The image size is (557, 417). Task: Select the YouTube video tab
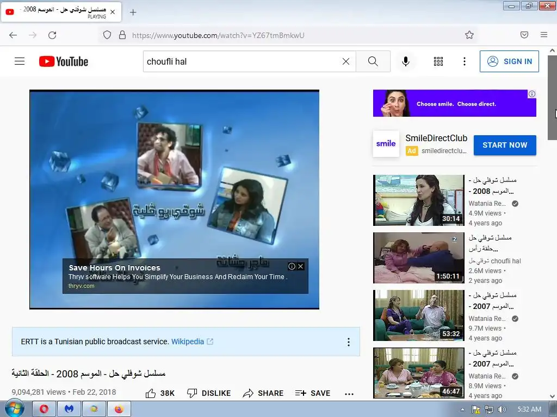[x=61, y=12]
